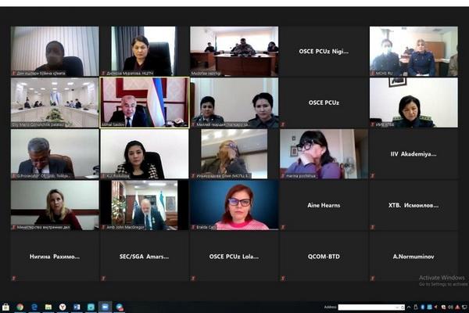469x313 pixels.
Task: Click the muted mic indicator on A.Normuminov tile
Action: coord(373,279)
